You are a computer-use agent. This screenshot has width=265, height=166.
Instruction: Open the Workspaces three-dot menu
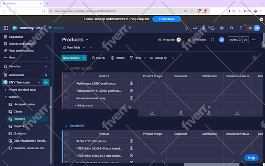39,75
